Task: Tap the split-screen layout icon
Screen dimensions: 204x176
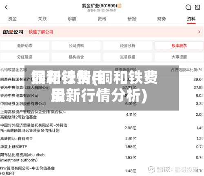Action: (197, 7)
